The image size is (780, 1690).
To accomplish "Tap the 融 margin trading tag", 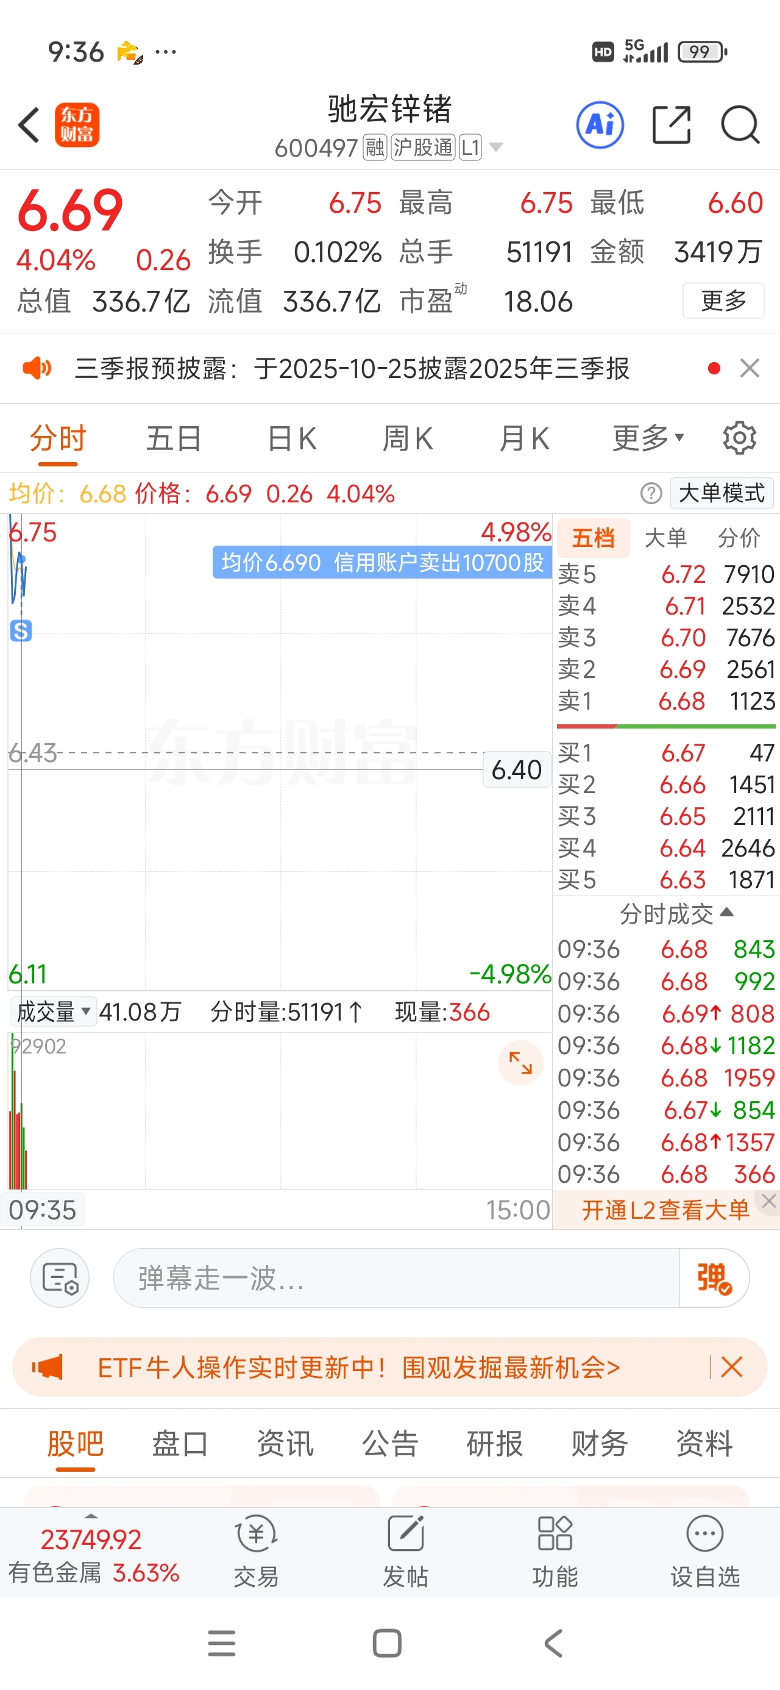I will pos(375,148).
